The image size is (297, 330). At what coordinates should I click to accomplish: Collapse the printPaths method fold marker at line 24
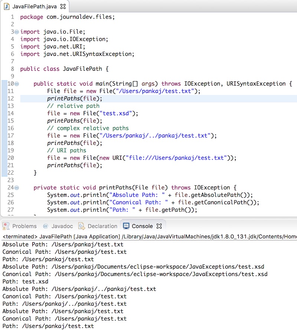click(17, 188)
